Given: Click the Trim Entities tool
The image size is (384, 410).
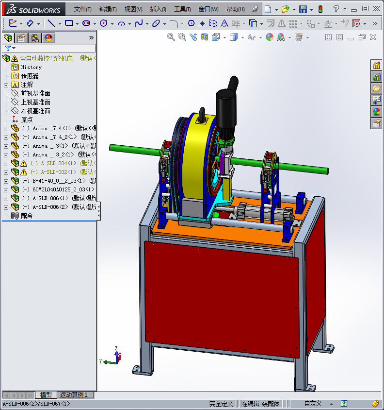Looking at the screenshot, I should (x=236, y=23).
